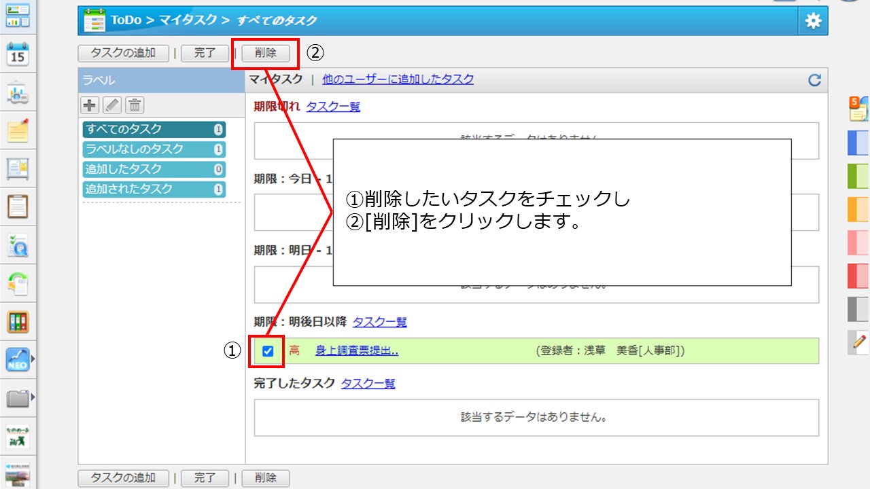Click the top タスクの追加 button
The height and width of the screenshot is (489, 870).
click(x=123, y=53)
